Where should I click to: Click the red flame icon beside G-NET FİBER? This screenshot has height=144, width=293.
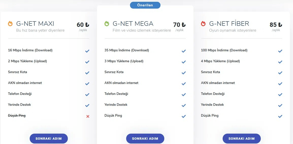pos(203,24)
